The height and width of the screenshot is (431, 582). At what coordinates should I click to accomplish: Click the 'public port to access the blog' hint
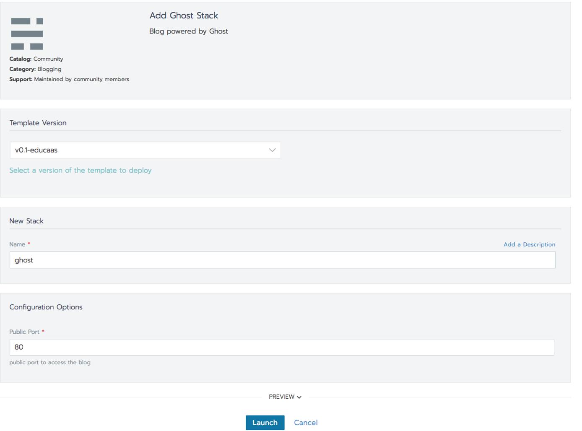50,362
